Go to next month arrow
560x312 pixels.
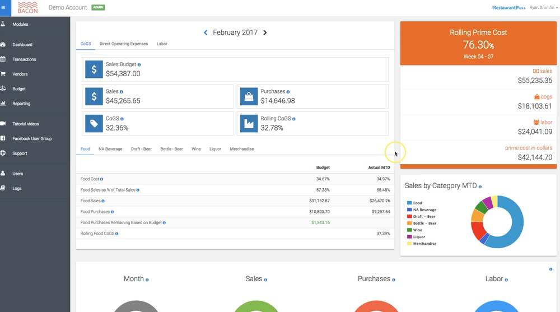coord(265,32)
